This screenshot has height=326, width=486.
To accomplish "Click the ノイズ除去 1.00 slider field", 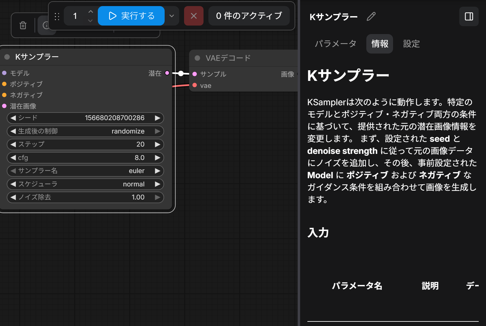I will coord(85,197).
